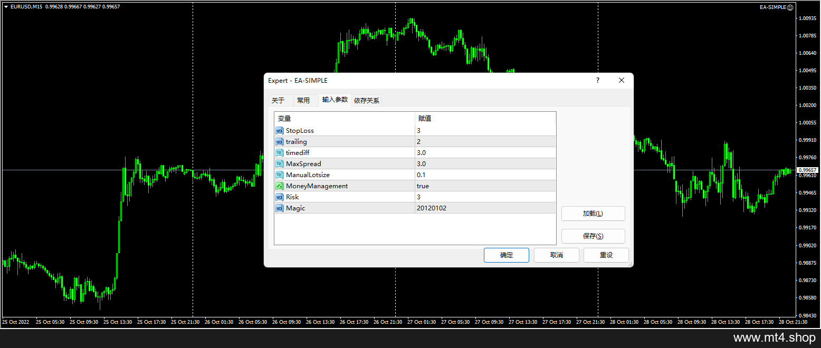Select the ManualLotsize variable name

pos(308,175)
